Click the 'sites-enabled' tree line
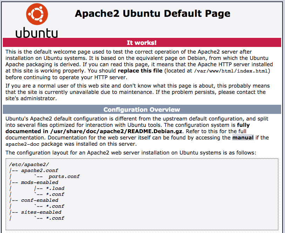Image resolution: width=285 pixels, height=233 pixels. [41, 212]
